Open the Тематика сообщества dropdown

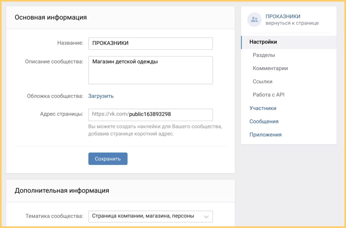pos(150,216)
